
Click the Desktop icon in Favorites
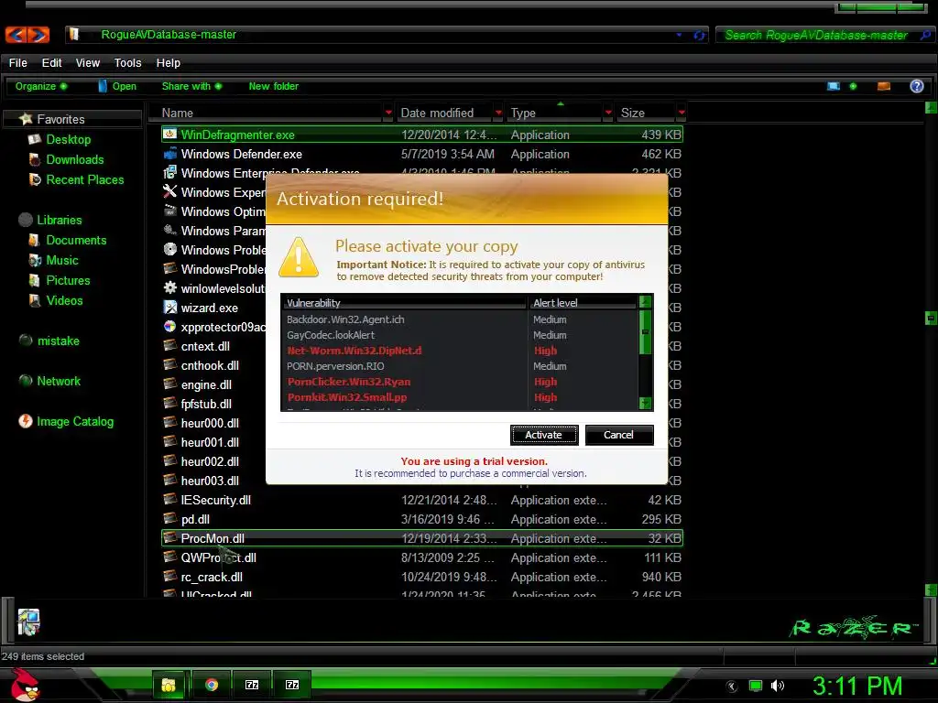(x=35, y=139)
